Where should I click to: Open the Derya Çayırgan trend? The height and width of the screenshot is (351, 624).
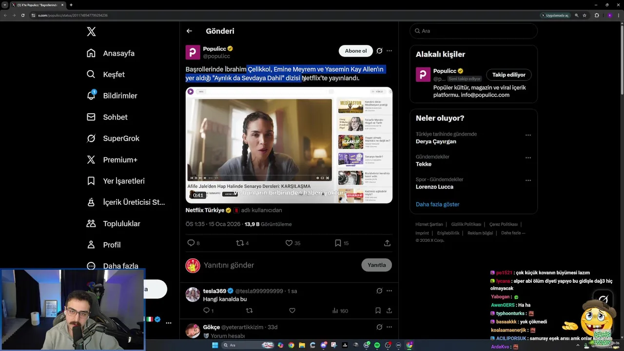(436, 141)
